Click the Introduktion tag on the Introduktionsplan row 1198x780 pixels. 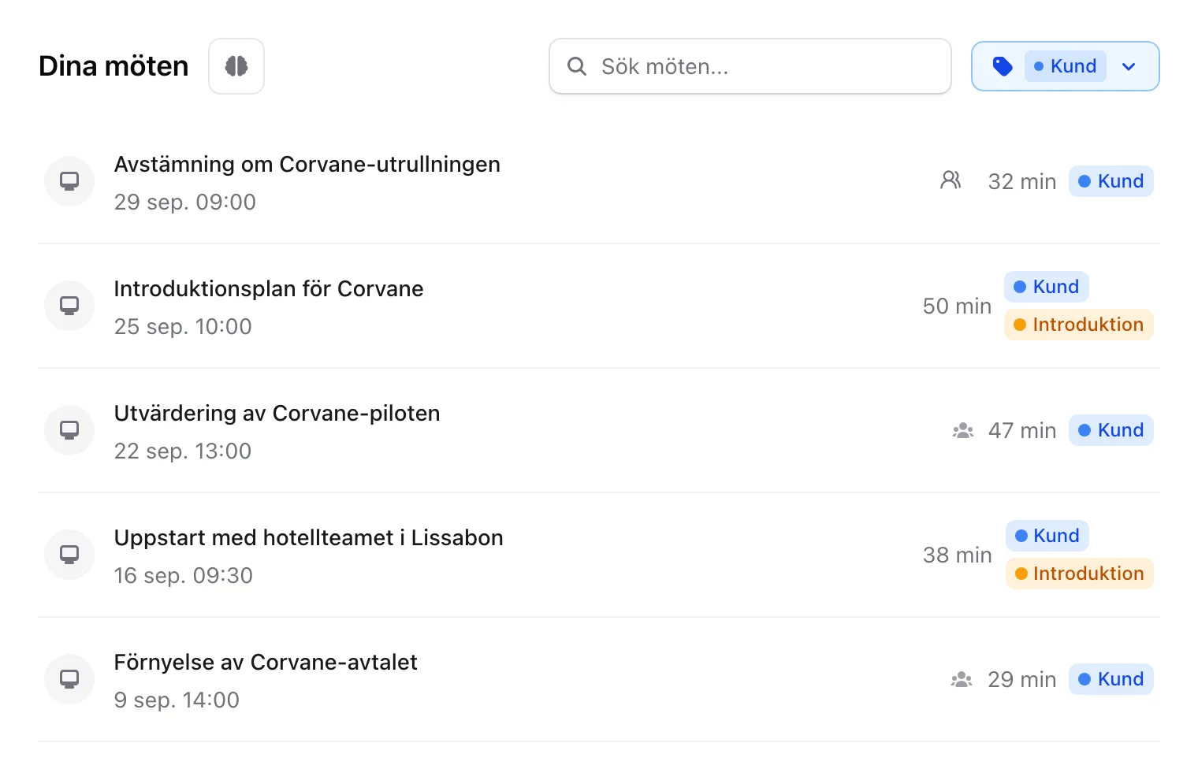[x=1079, y=325]
